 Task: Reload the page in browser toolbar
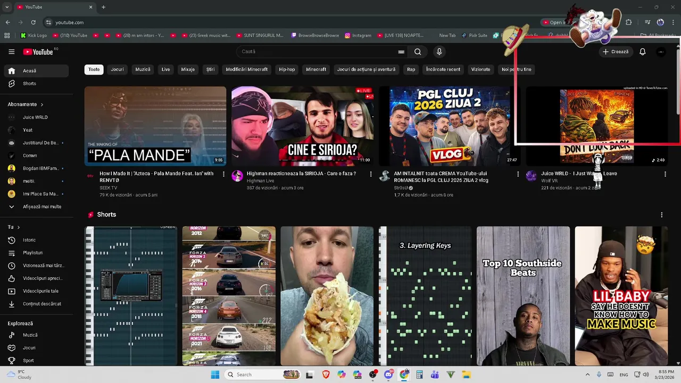[x=33, y=22]
